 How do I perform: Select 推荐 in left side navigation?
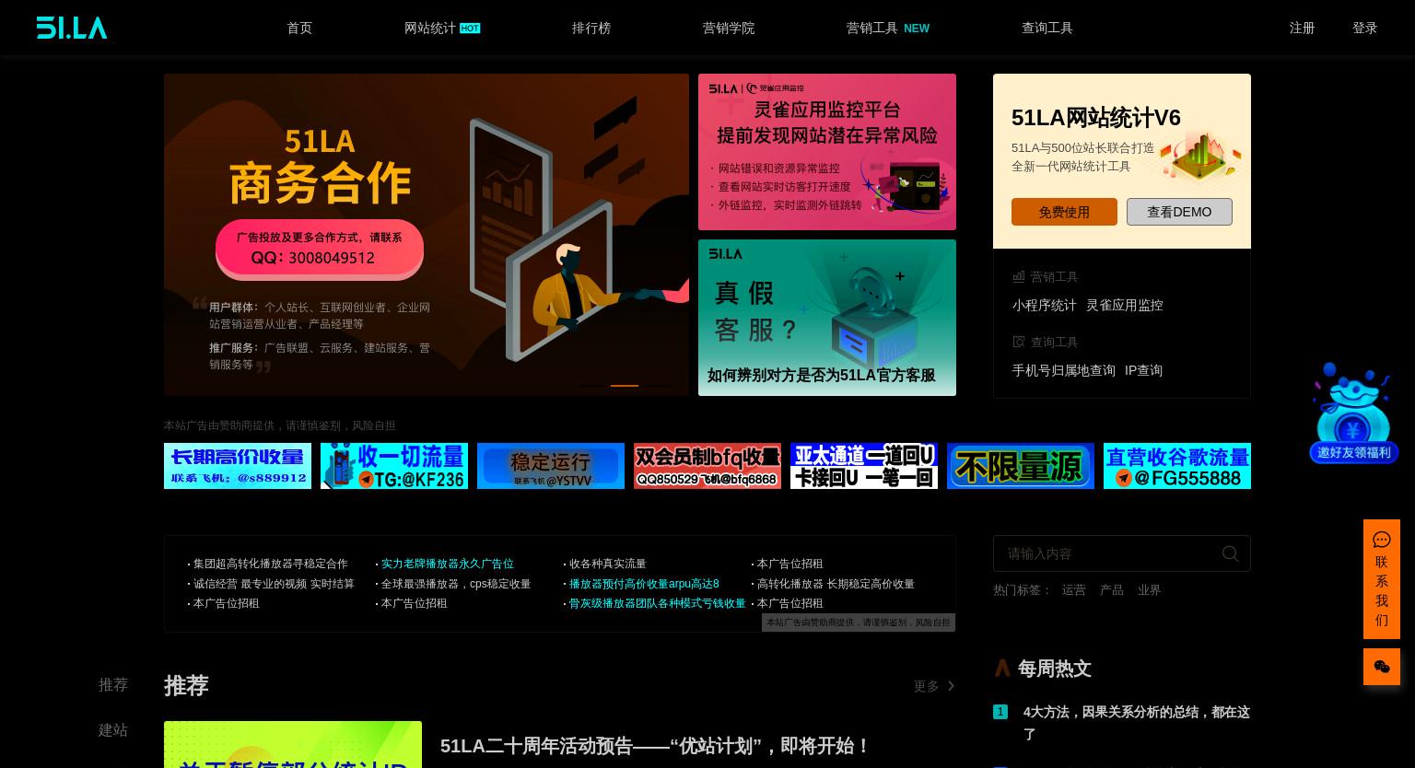(x=113, y=685)
